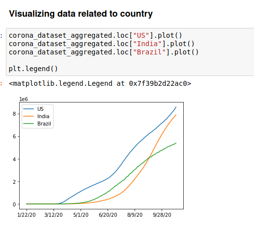Click the code line plotting "India"
The width and height of the screenshot is (254, 227).
[x=102, y=44]
